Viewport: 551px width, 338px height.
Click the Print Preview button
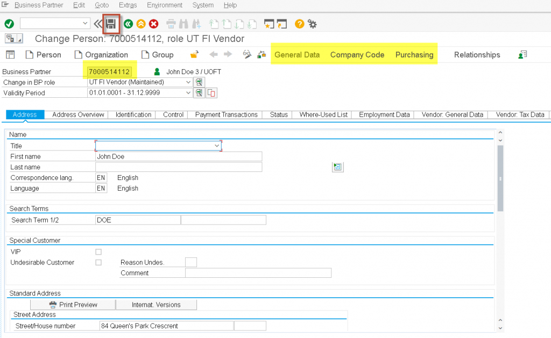pos(73,304)
